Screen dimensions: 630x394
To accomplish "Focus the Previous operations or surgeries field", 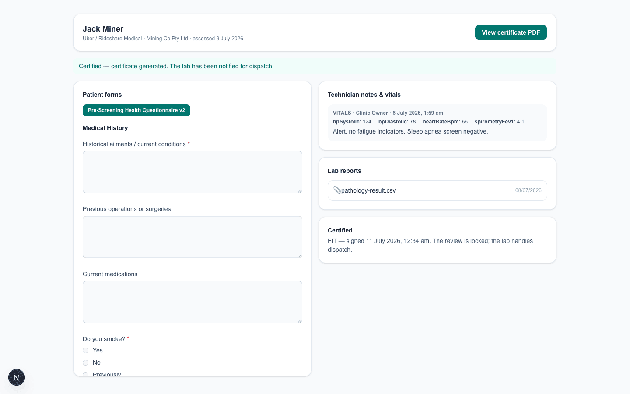I will pyautogui.click(x=192, y=237).
